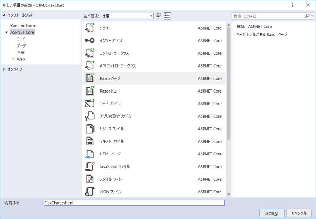Collapse the インストール済み section
316x219 pixels.
[x=4, y=15]
